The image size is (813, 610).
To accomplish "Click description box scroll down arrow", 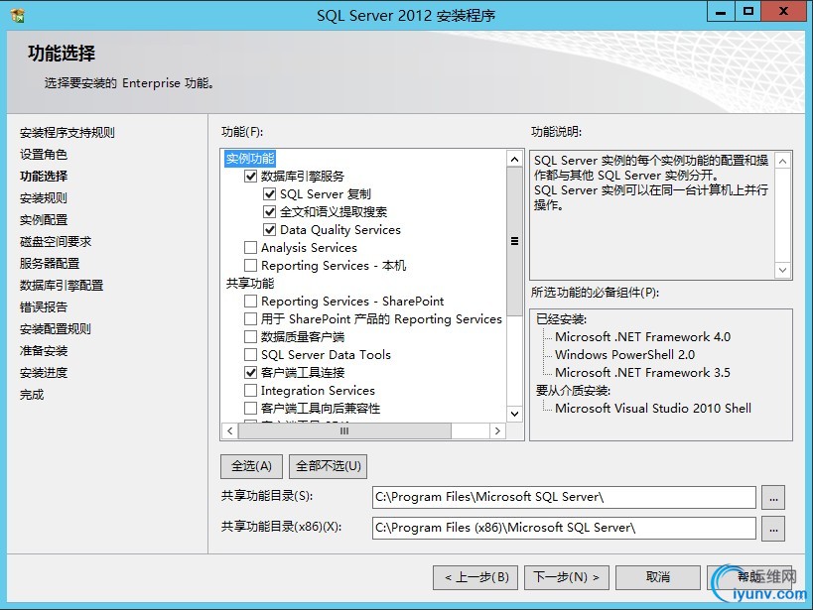I will pos(783,270).
